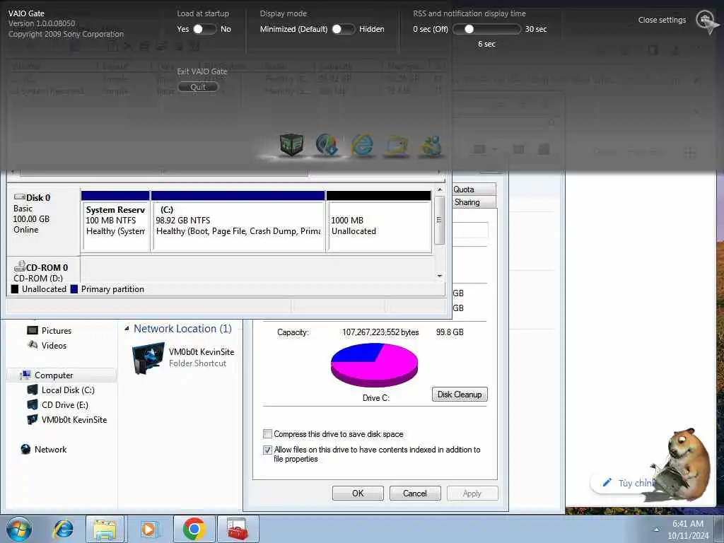Viewport: 724px width, 543px height.
Task: Switch to Google Chrome on the taskbar
Action: (x=194, y=529)
